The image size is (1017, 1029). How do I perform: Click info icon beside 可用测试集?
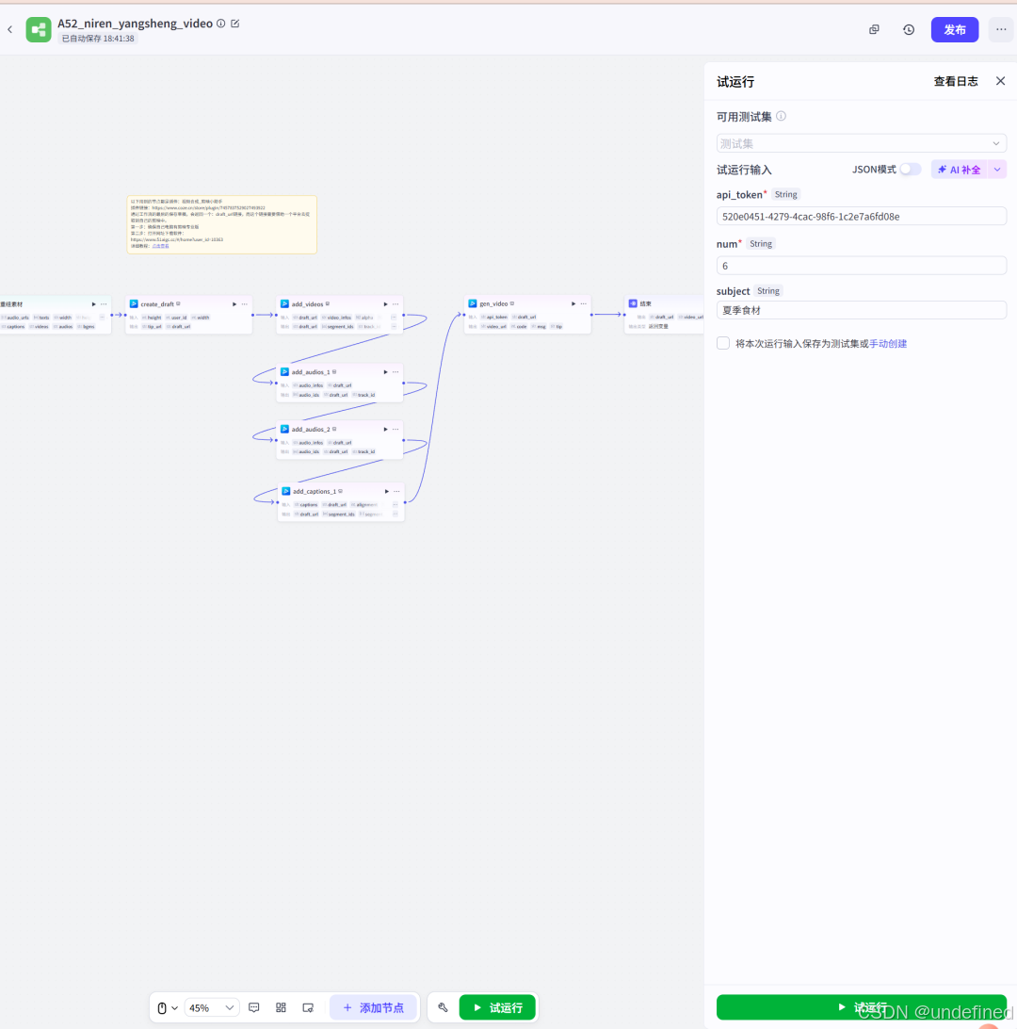coord(781,116)
